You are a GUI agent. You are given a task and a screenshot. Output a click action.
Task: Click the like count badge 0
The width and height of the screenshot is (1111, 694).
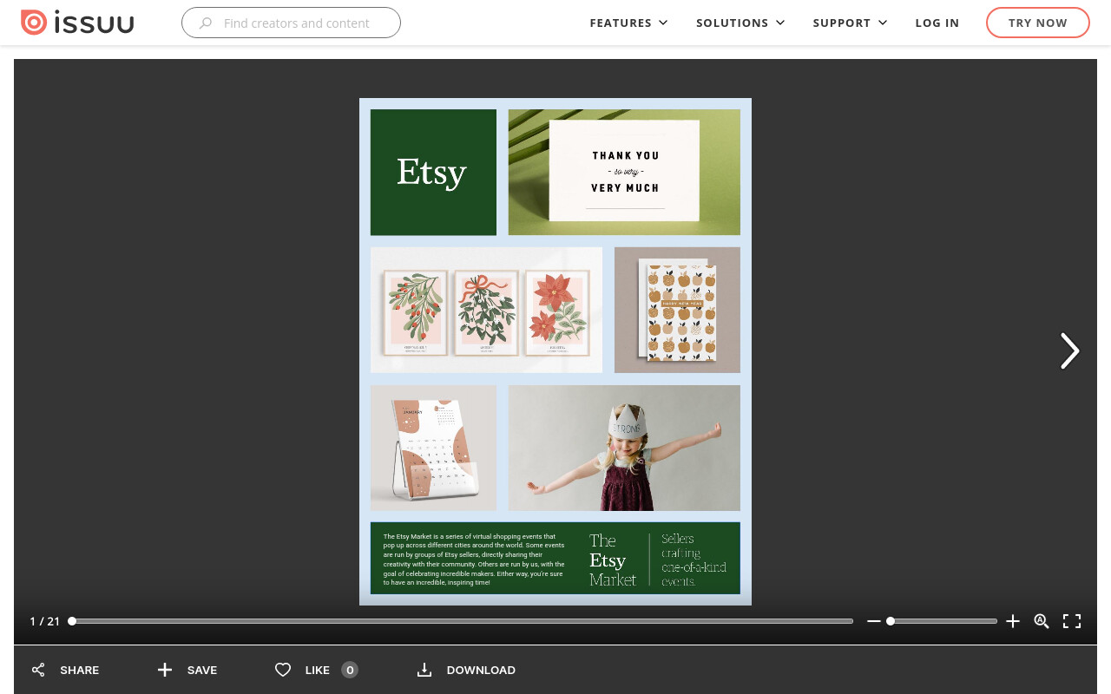pyautogui.click(x=350, y=670)
